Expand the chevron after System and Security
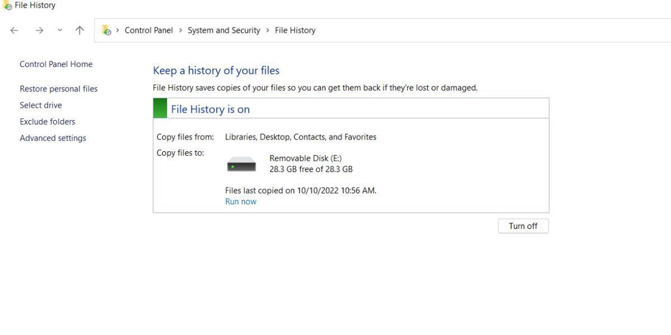 pyautogui.click(x=268, y=31)
